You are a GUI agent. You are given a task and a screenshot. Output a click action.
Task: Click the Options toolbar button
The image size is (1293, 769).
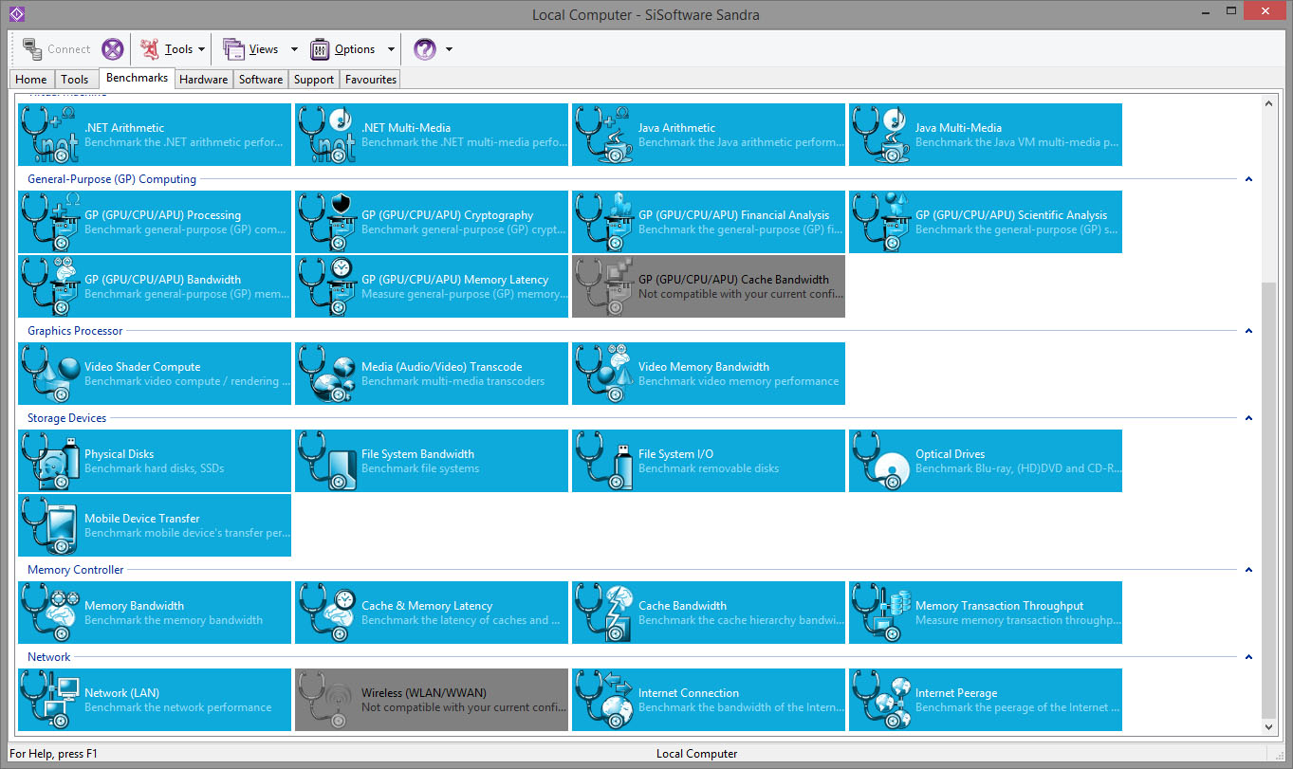pos(342,49)
